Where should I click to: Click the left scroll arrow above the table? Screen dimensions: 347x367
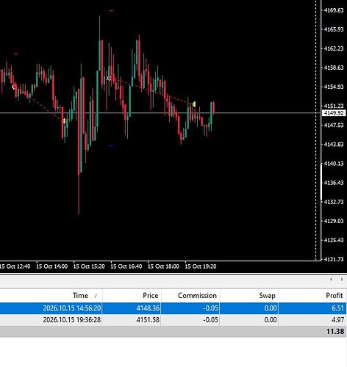pos(331,279)
